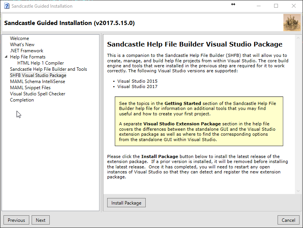Click the bold 'Install Package' text in paragraph
Screen dimensions: 303x228
[160, 156]
